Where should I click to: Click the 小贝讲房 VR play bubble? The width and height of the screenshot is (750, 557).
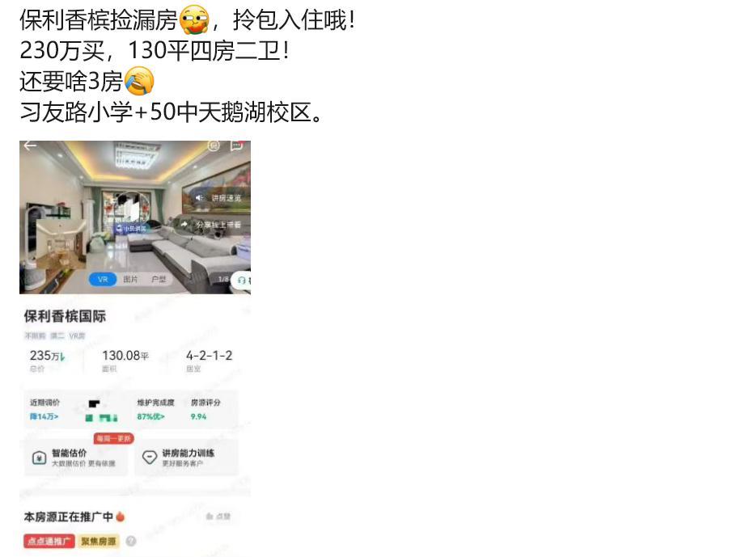pos(131,213)
